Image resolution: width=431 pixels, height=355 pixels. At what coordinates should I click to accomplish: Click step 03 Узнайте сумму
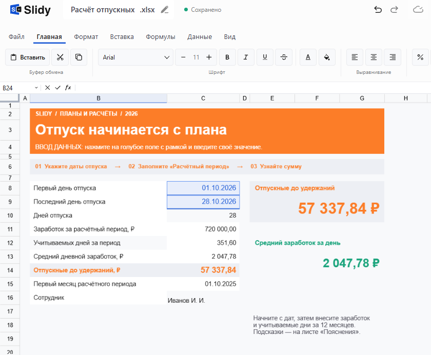click(x=276, y=167)
